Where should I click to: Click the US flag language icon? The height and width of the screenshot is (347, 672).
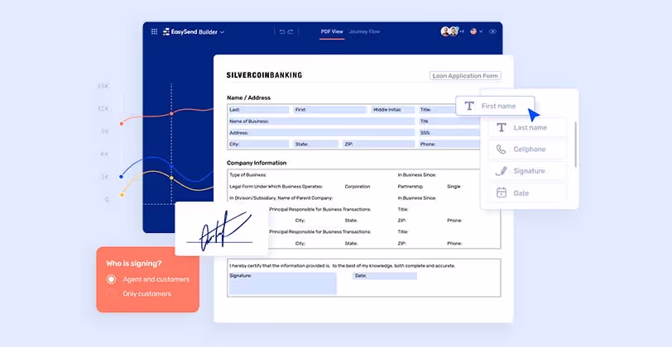click(473, 31)
